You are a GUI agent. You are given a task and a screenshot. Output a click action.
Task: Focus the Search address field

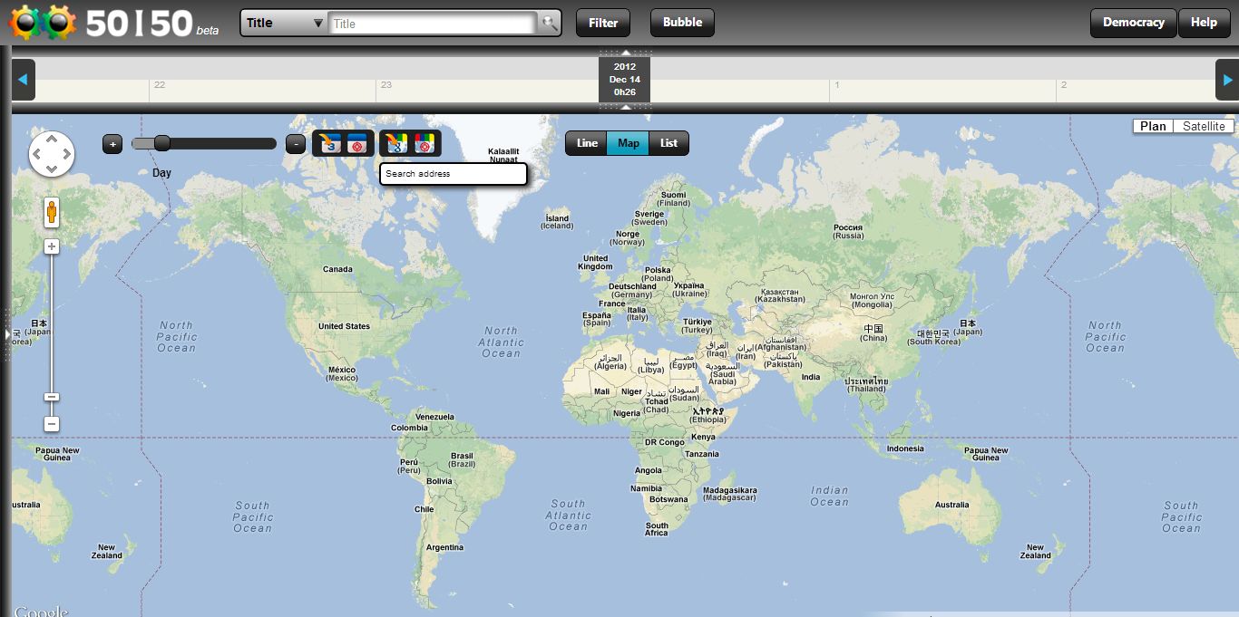[454, 174]
